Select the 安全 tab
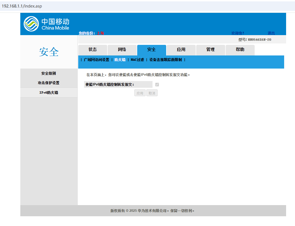The image size is (295, 226). 152,50
